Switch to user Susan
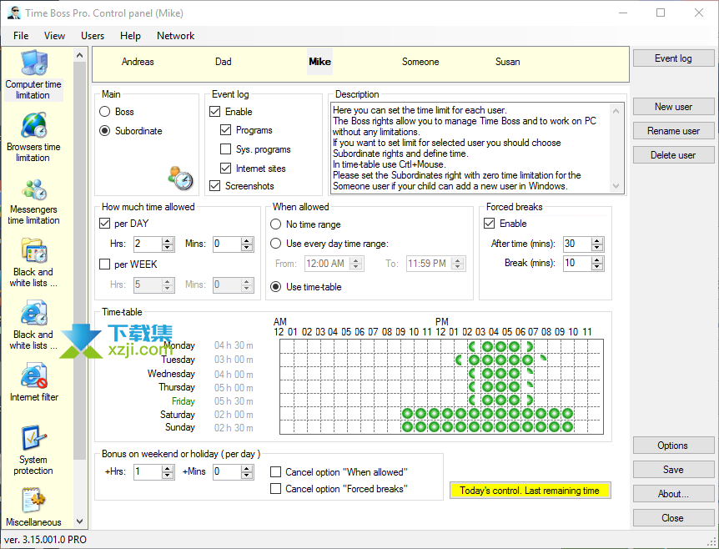This screenshot has height=549, width=719. [x=508, y=62]
